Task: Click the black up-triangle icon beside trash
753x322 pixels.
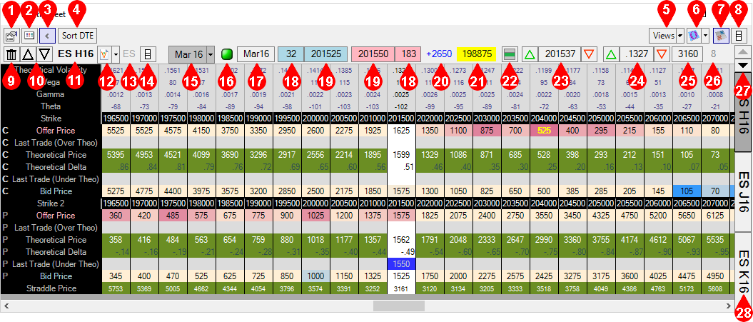Action: [x=28, y=54]
